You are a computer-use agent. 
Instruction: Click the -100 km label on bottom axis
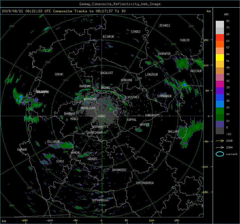pyautogui.click(x=50, y=221)
